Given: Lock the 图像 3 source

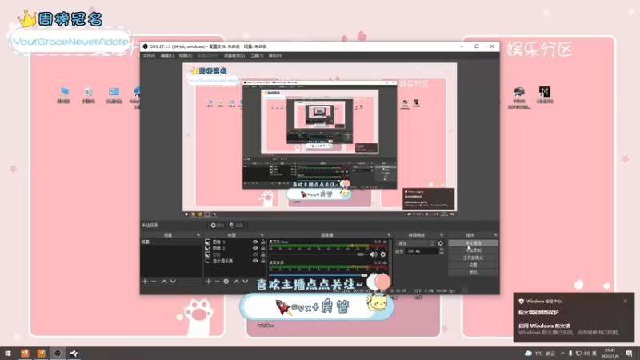Looking at the screenshot, I should pos(263,242).
